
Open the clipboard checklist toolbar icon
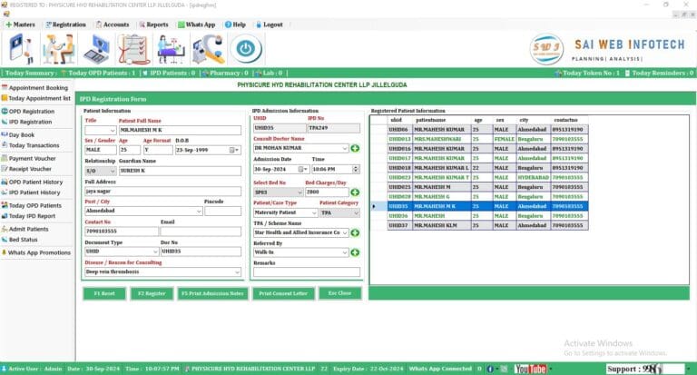click(x=133, y=49)
